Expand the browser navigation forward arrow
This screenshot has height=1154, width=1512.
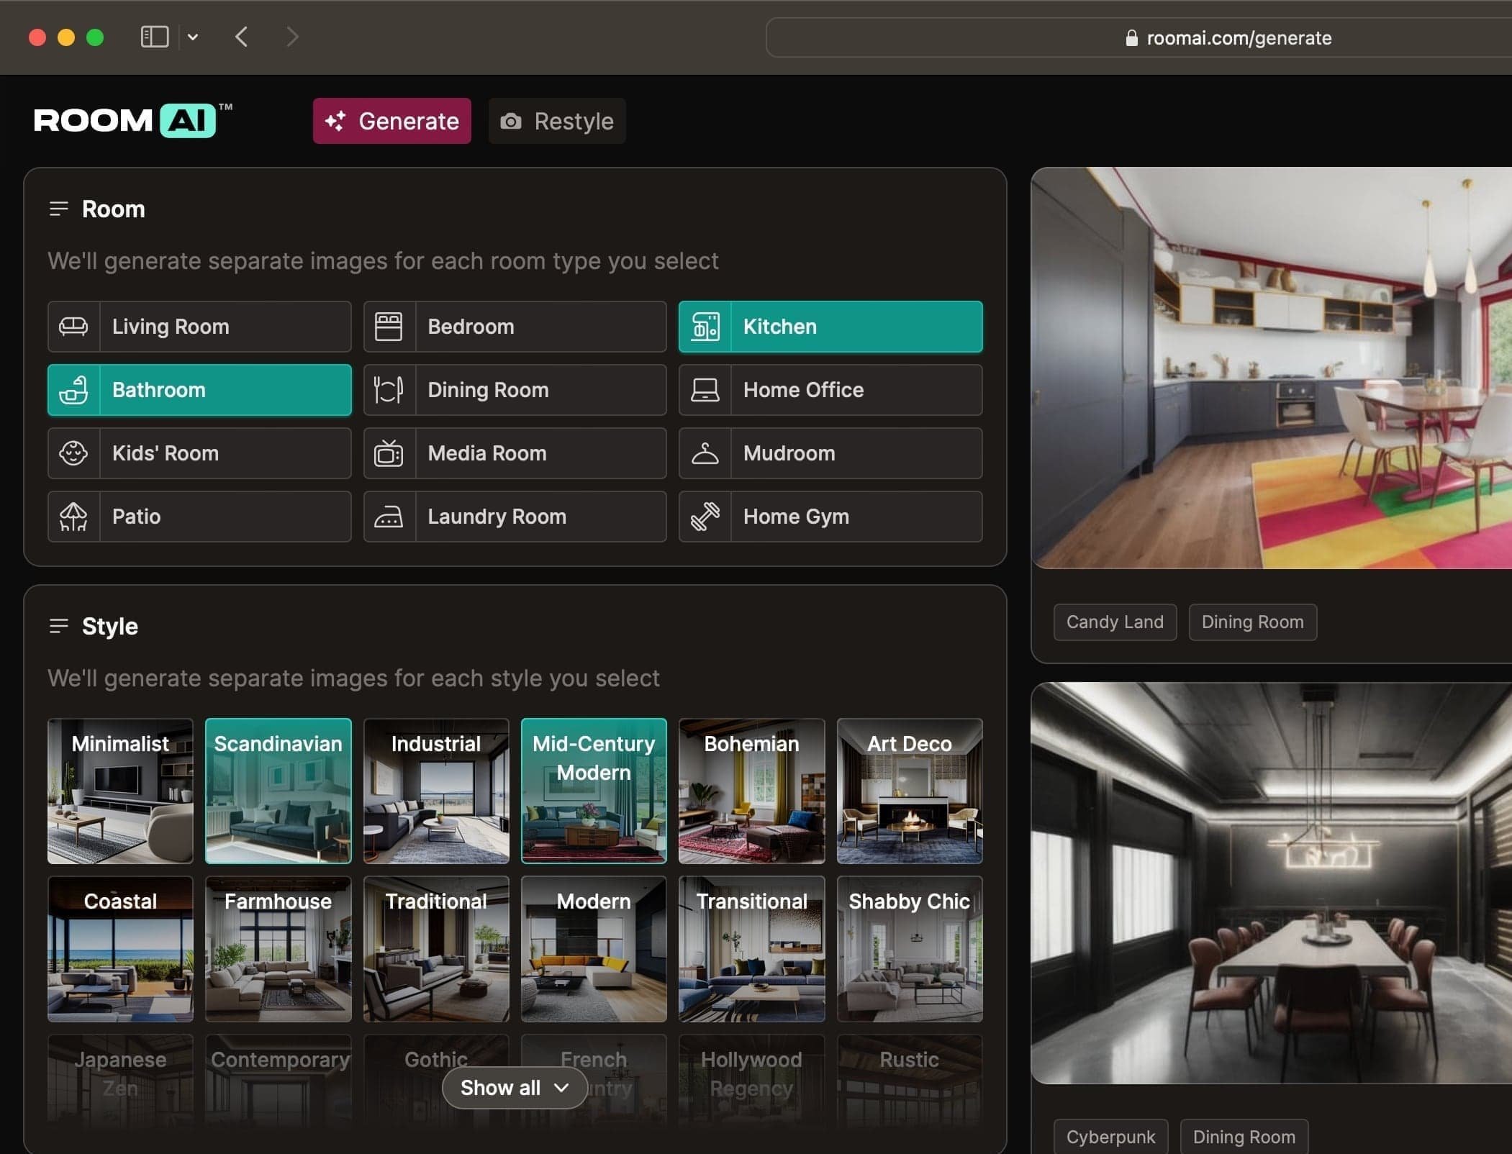[x=291, y=35]
